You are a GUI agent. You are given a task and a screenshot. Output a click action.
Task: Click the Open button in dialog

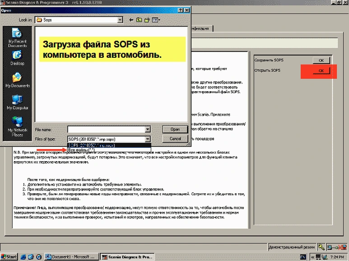(175, 129)
